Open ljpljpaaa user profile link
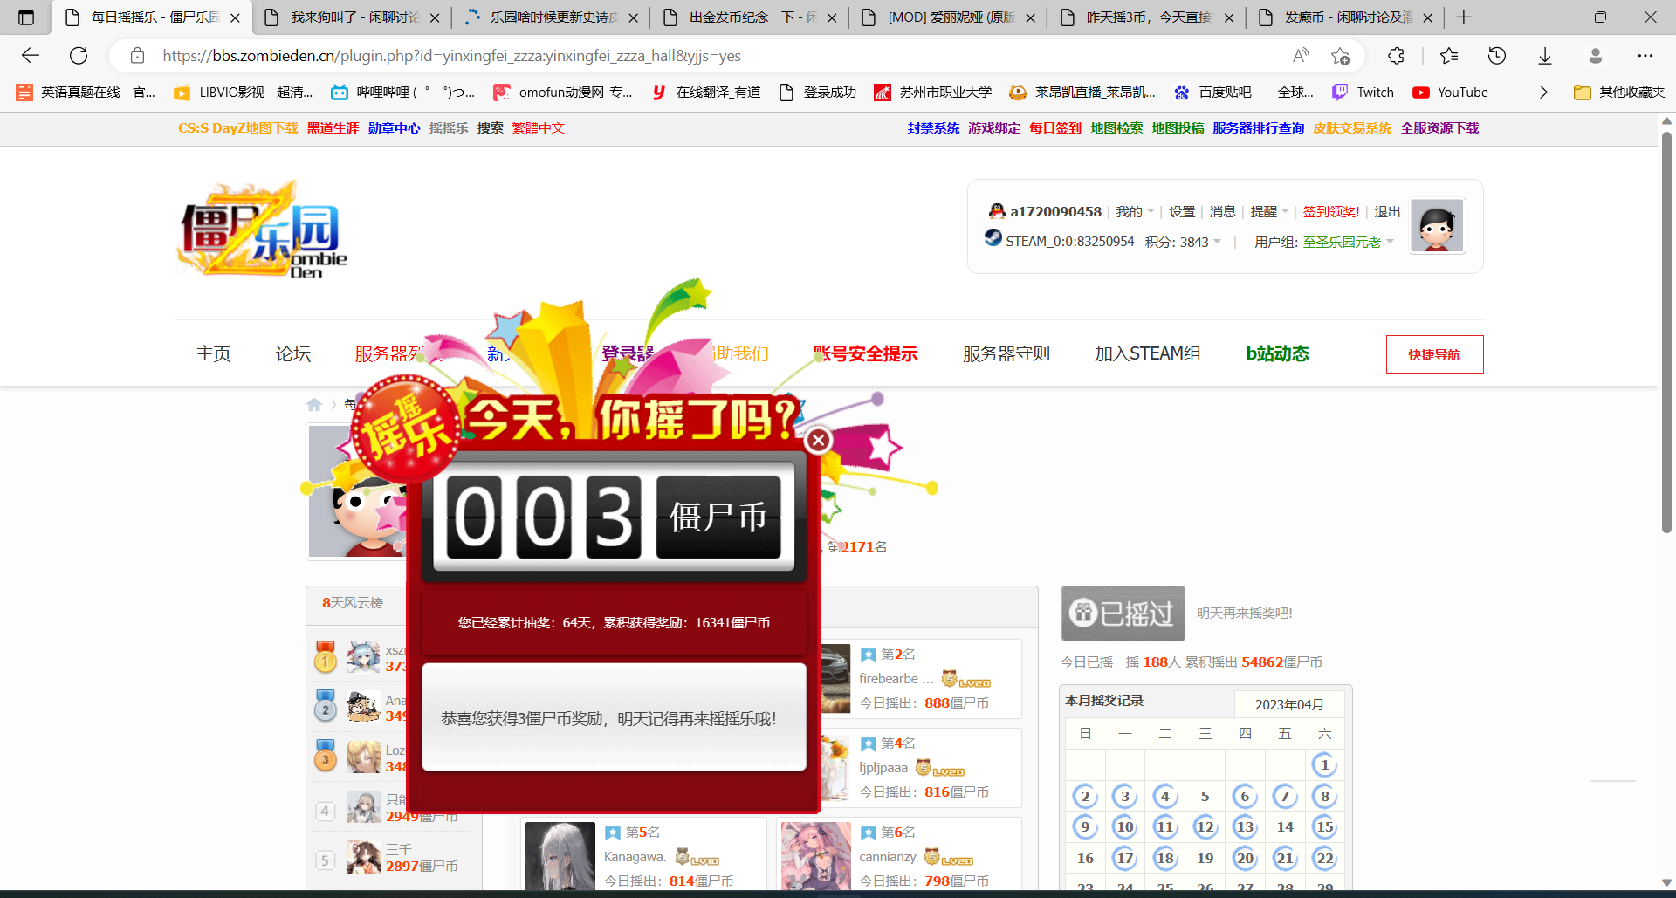Image resolution: width=1676 pixels, height=898 pixels. click(883, 767)
